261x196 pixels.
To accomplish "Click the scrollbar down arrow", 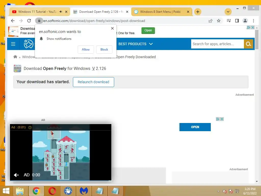I will click(x=257, y=181).
